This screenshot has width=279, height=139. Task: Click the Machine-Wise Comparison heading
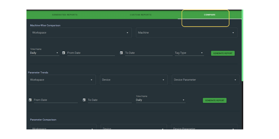click(x=45, y=26)
